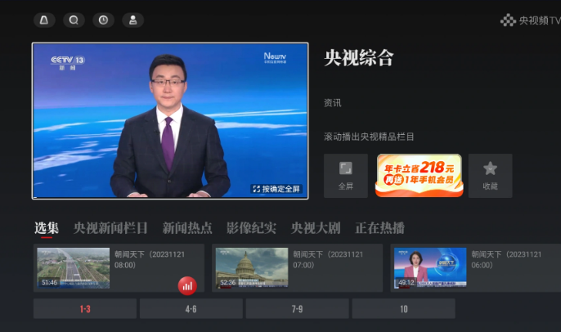Select episode range 1-3

pyautogui.click(x=85, y=309)
